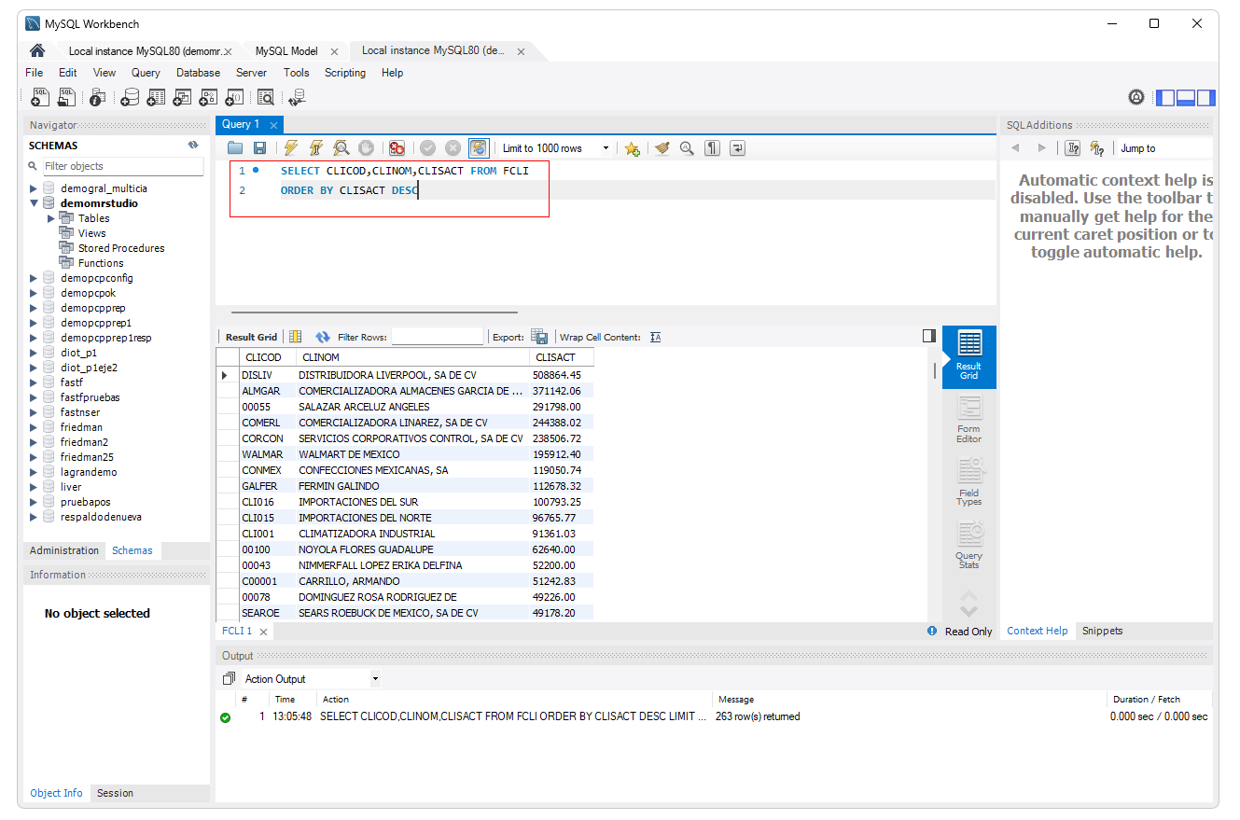Sort by the CLISACT column header
This screenshot has width=1240, height=820.
click(561, 357)
